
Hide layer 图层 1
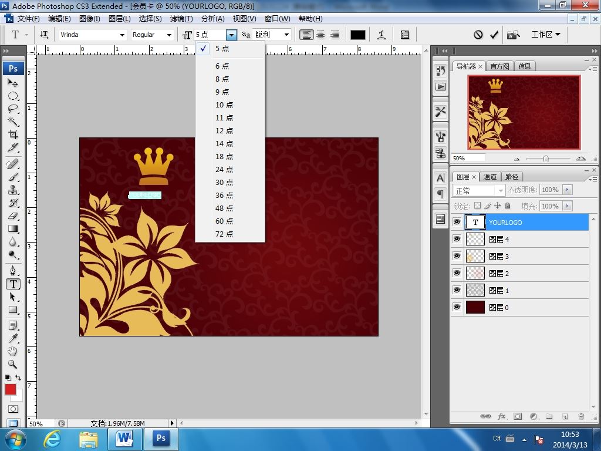pos(457,290)
